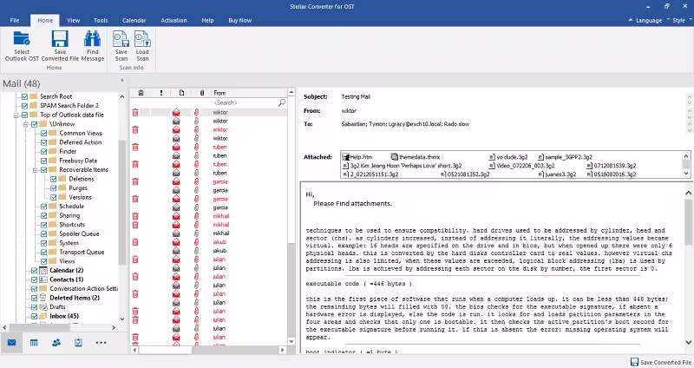Select Deleted Items (2) folder
The image size is (694, 368).
point(75,298)
